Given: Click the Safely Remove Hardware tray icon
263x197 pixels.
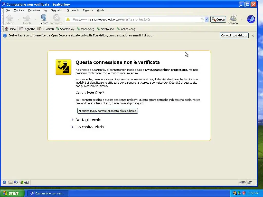Looking at the screenshot, I should (239, 193).
